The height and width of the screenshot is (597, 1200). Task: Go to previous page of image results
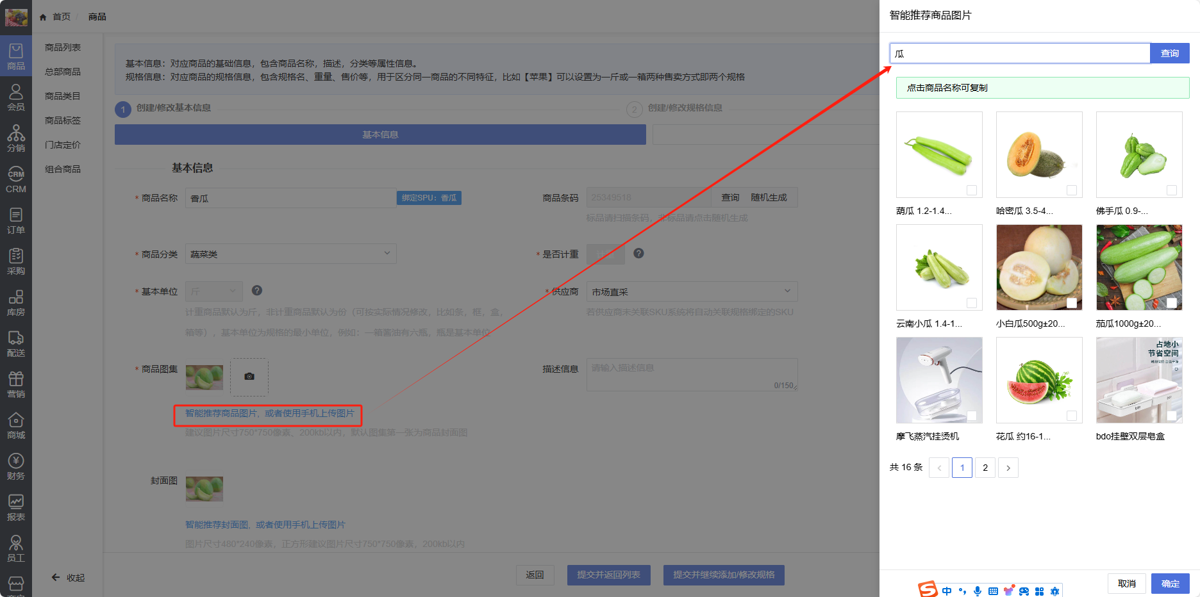click(x=939, y=468)
